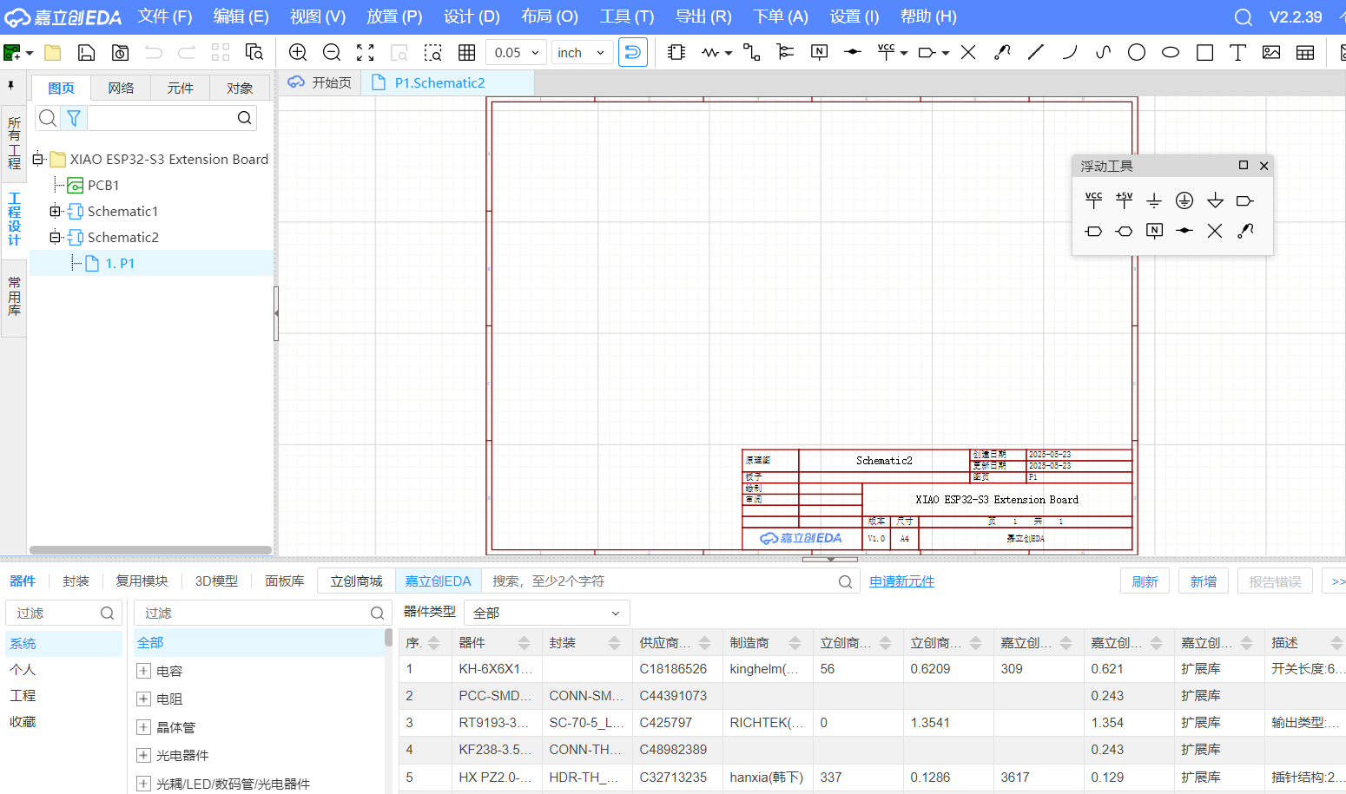This screenshot has width=1346, height=794.
Task: Open the new-project dropdown arrow beside the green icon
Action: [x=30, y=53]
